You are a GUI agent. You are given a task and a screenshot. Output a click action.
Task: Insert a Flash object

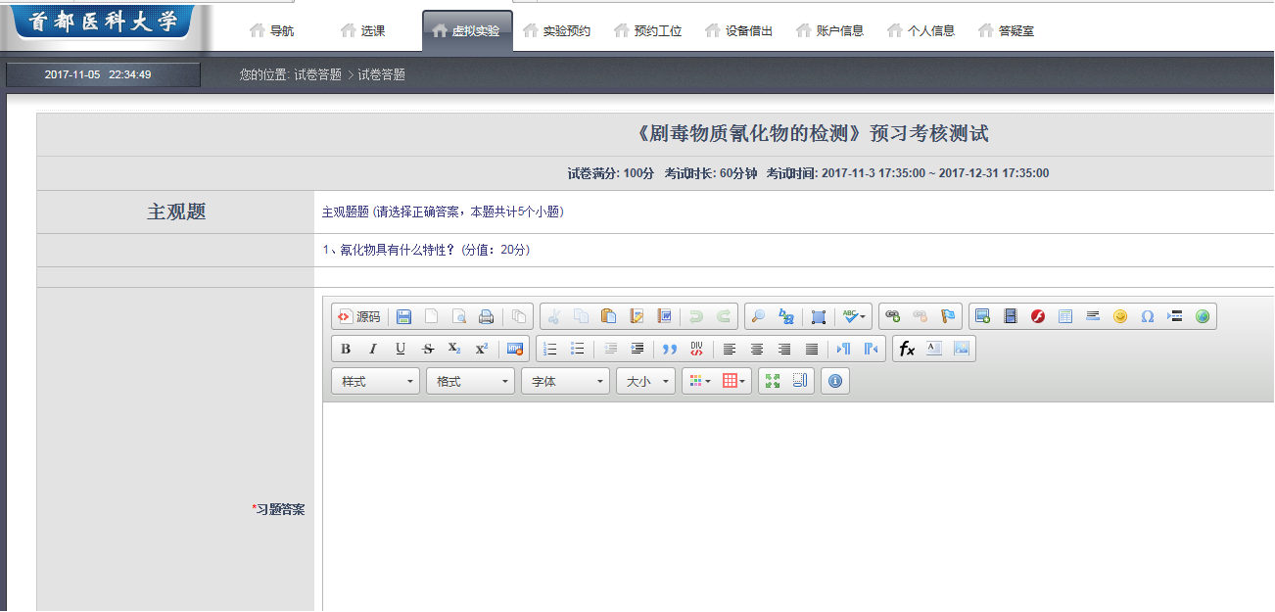[x=1038, y=316]
